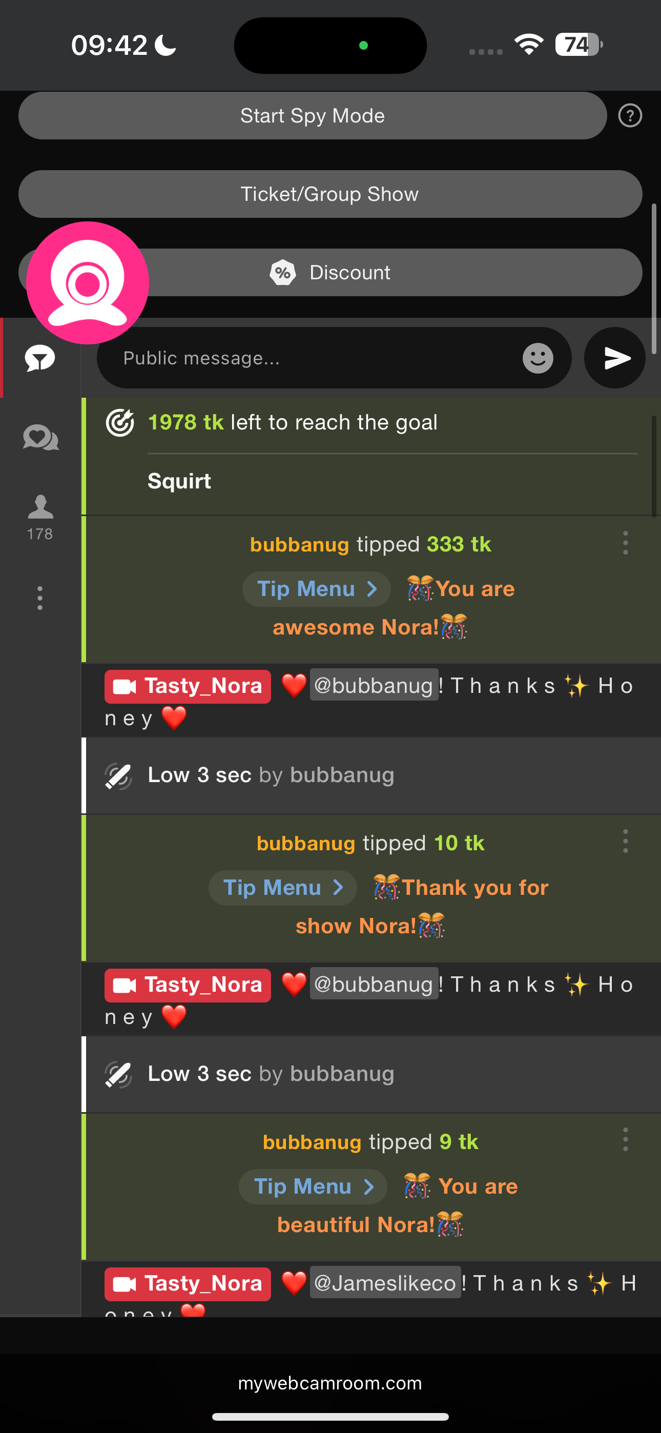Open options for the 10 tk tip
Screen dimensions: 661x1433
[626, 841]
